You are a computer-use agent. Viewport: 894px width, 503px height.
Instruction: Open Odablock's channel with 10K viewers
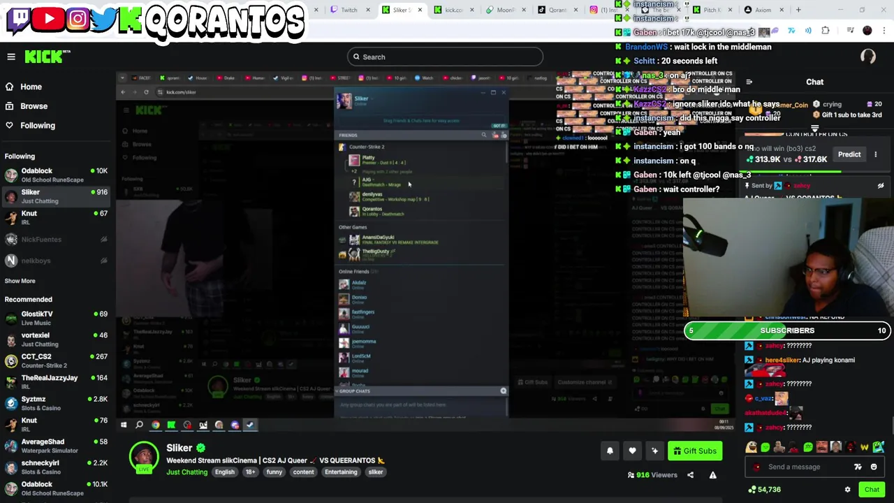(x=56, y=175)
